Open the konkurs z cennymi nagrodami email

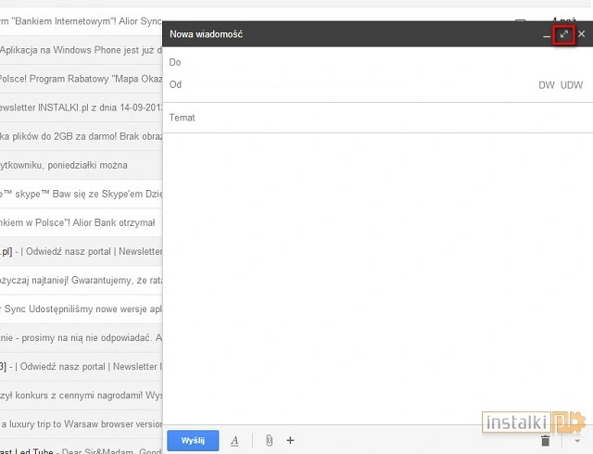pos(81,396)
